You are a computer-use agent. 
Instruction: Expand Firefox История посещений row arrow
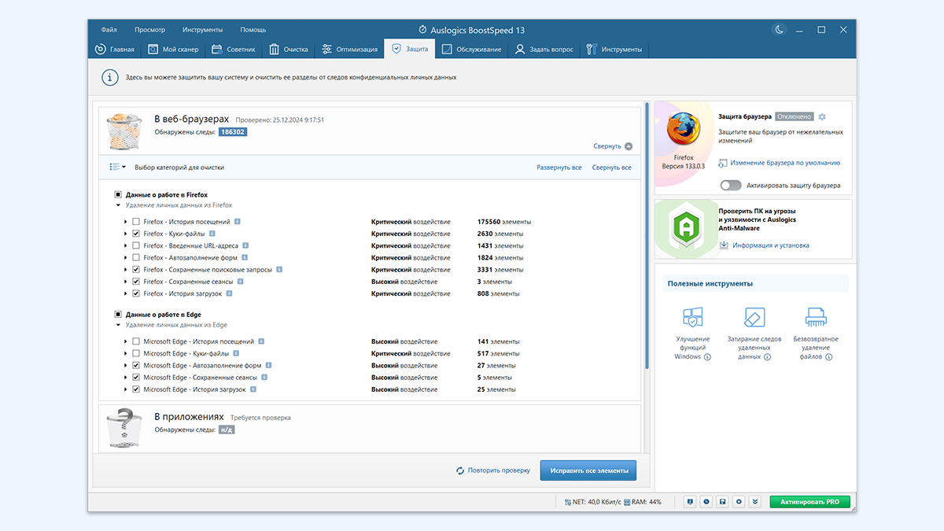(x=126, y=222)
